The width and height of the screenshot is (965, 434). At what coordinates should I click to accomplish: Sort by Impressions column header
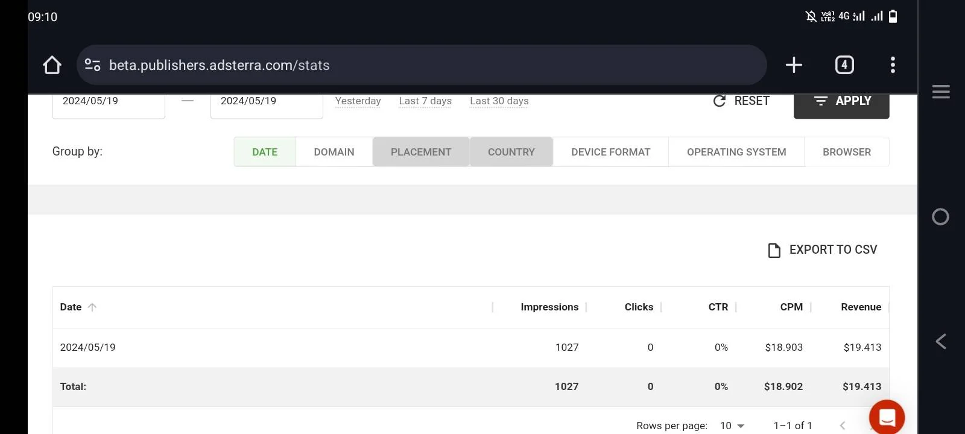tap(549, 307)
